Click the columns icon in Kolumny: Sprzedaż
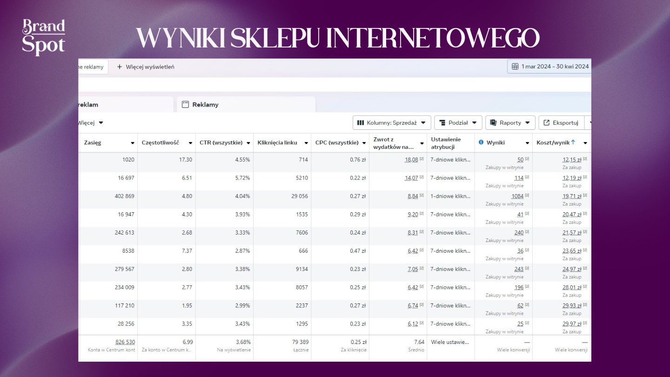This screenshot has height=377, width=670. click(361, 123)
